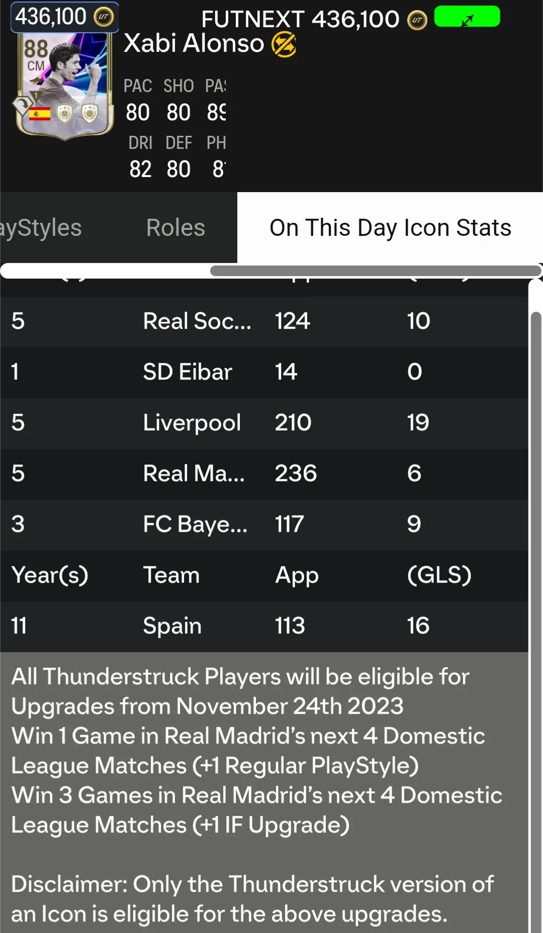The image size is (543, 933).
Task: Click the coin icon in top-left price badge
Action: tap(104, 17)
